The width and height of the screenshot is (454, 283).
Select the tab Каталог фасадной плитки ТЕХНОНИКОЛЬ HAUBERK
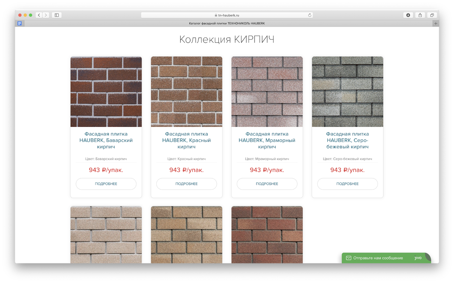pyautogui.click(x=227, y=23)
